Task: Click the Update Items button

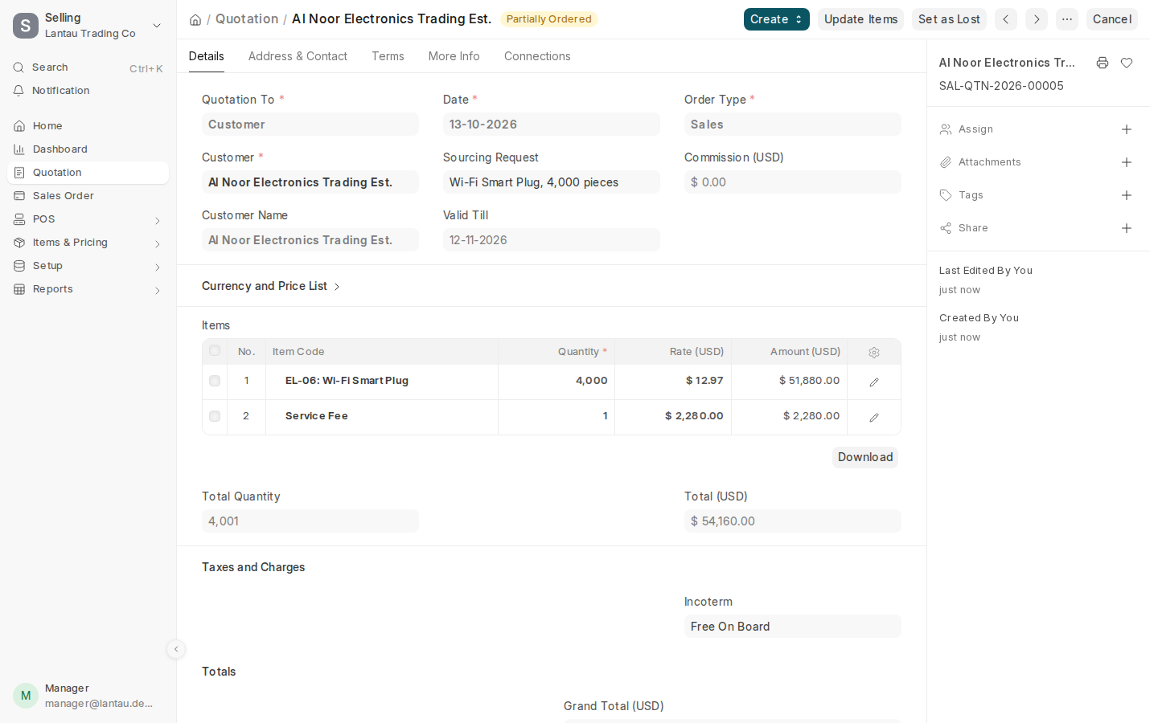Action: 860,19
